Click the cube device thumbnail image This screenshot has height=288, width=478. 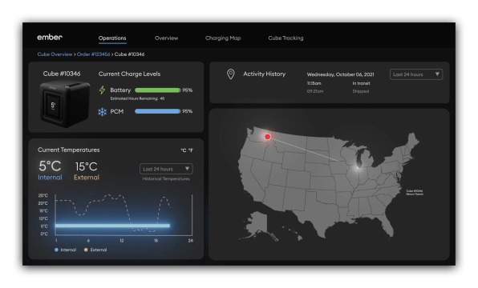click(65, 104)
